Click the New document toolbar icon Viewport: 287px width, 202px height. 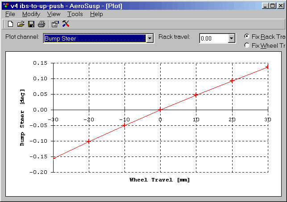[10, 24]
